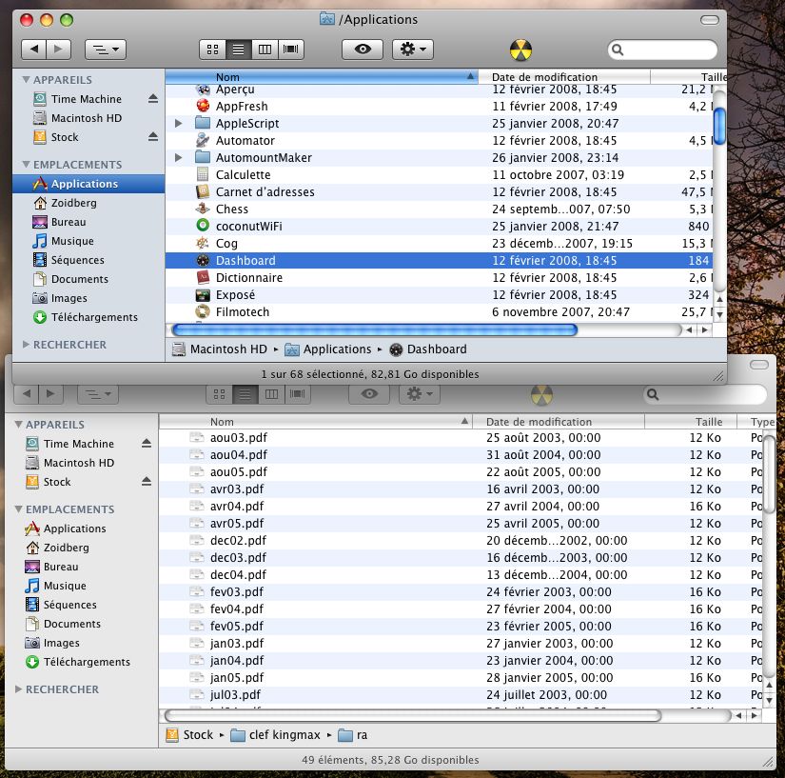Open Images in the ra window sidebar
This screenshot has height=778, width=785.
tap(52, 643)
